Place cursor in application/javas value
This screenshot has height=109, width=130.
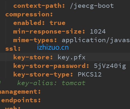(96, 40)
